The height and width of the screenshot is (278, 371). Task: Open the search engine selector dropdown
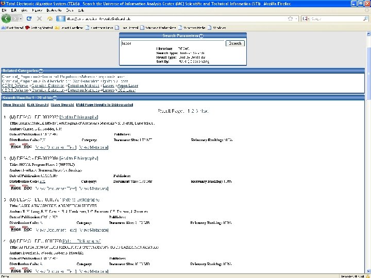(309, 19)
